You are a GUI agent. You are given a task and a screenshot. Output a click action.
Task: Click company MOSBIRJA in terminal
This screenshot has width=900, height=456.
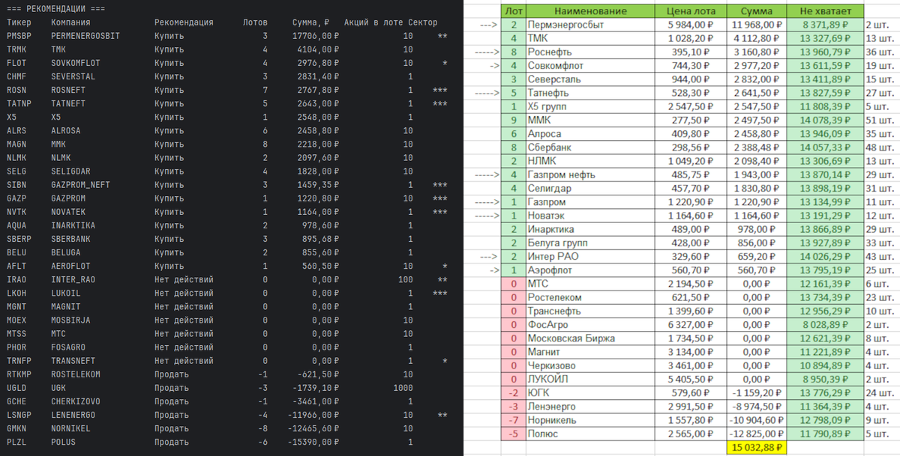[x=70, y=320]
